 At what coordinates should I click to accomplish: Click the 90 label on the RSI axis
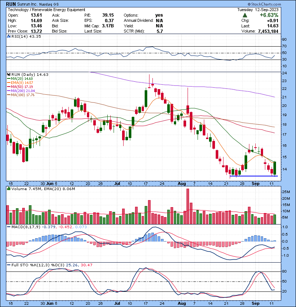pyautogui.click(x=284, y=40)
